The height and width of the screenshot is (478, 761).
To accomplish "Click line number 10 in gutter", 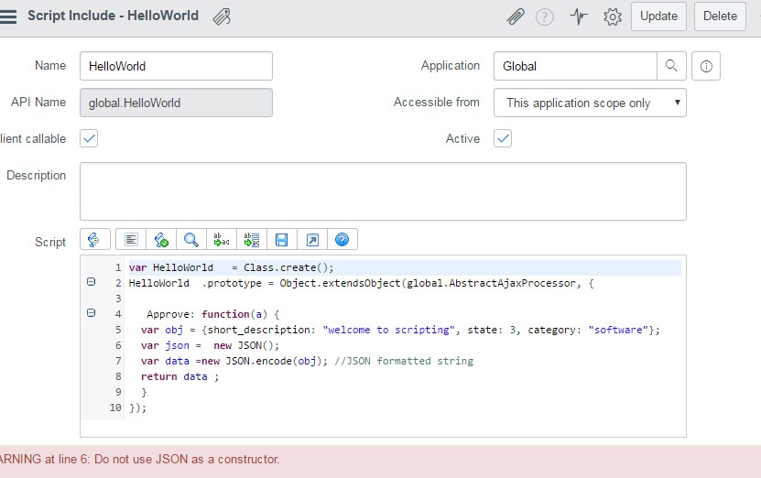I will coord(115,407).
